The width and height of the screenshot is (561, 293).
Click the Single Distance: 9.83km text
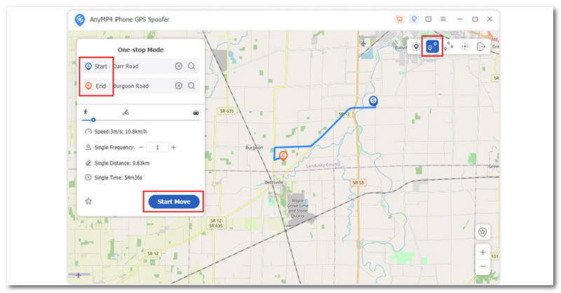click(122, 163)
